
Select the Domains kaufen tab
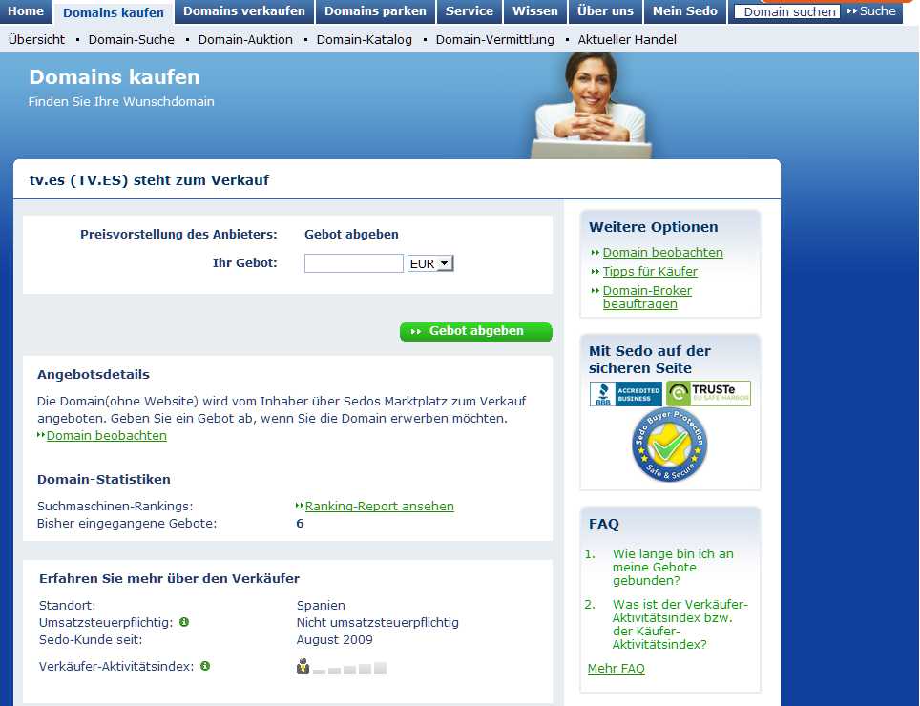click(x=114, y=12)
